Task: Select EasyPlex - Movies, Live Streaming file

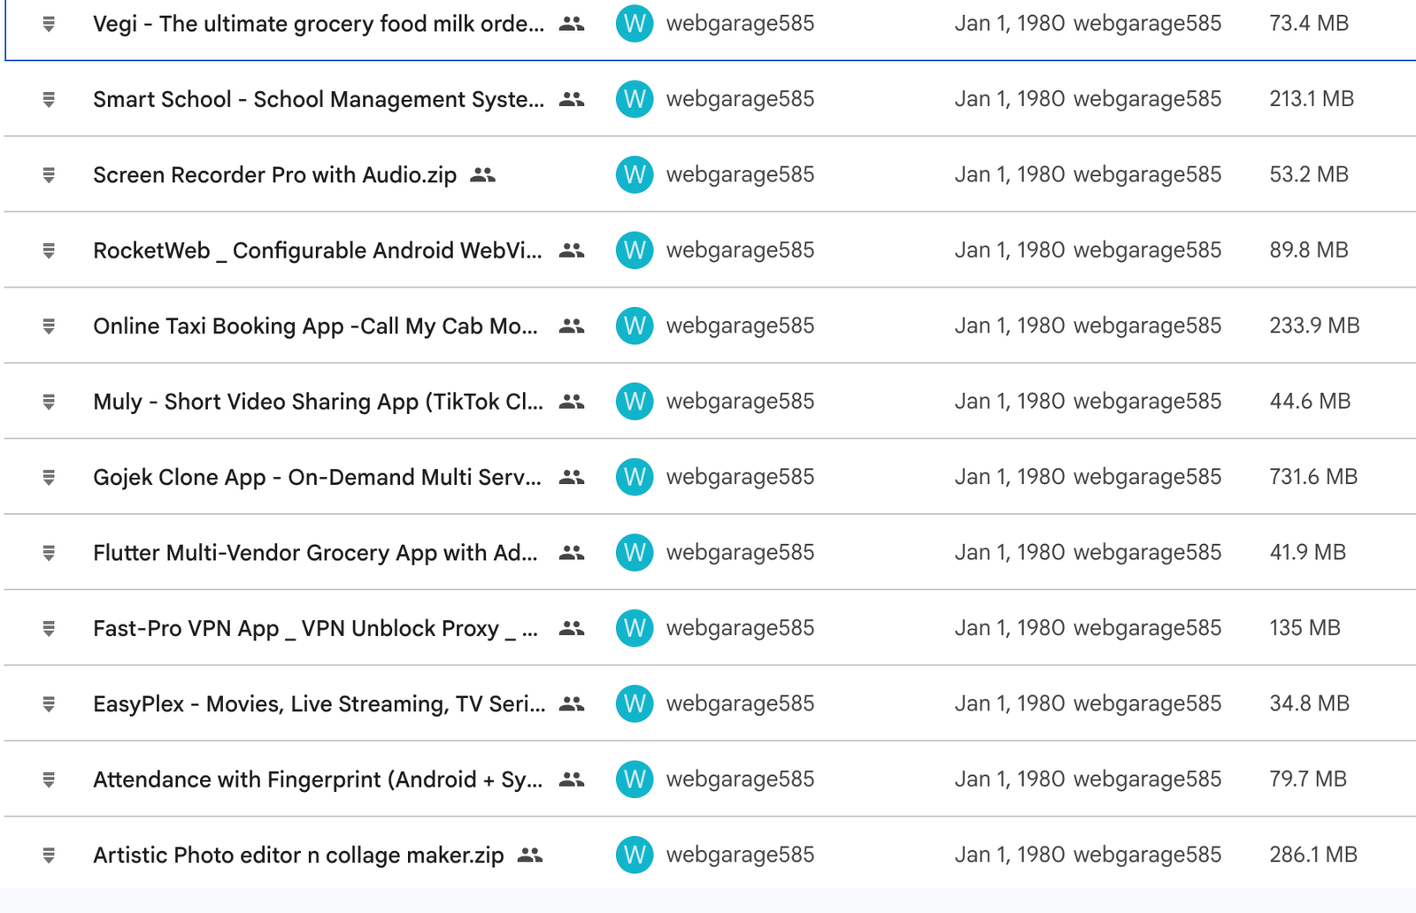Action: (x=319, y=704)
